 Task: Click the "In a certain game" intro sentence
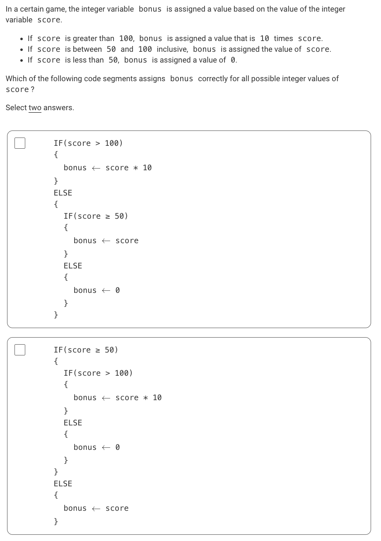(x=175, y=14)
